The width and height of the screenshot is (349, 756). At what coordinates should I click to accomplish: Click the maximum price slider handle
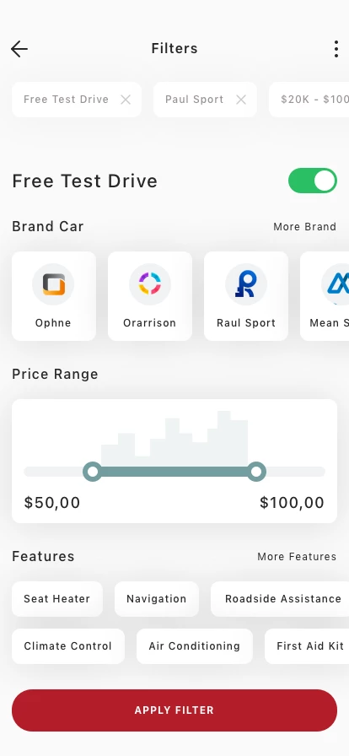click(256, 471)
